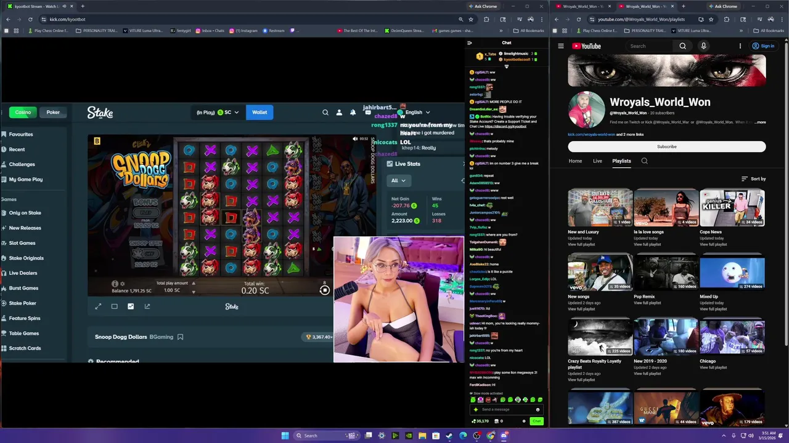Open YouTube hamburger guide menu
Screen dimensions: 789x443
tap(561, 46)
